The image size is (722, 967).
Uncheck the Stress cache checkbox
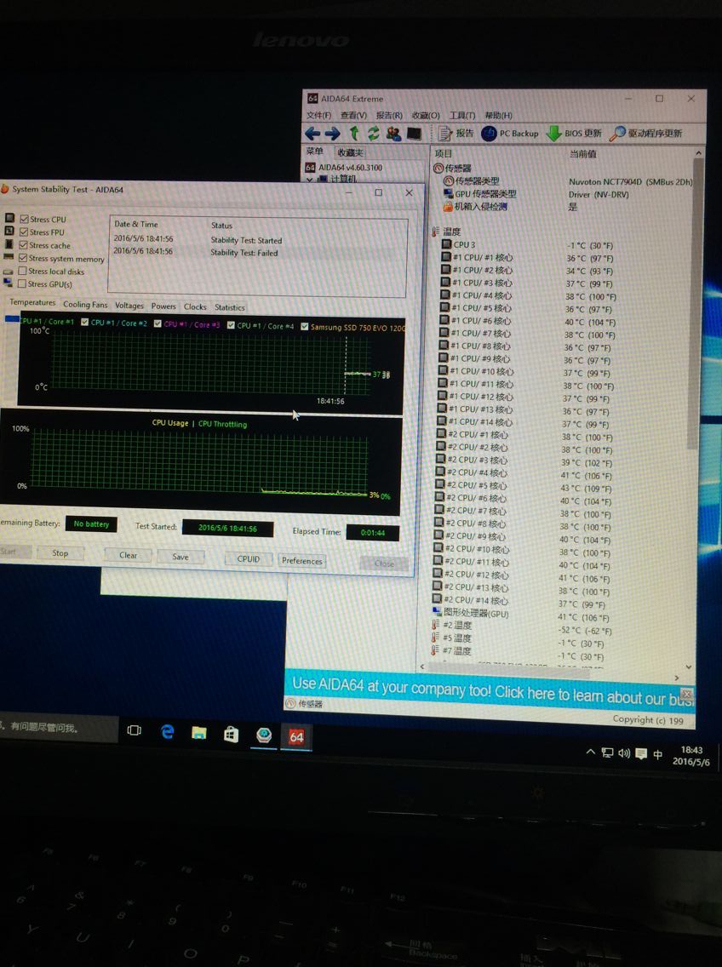(x=24, y=244)
